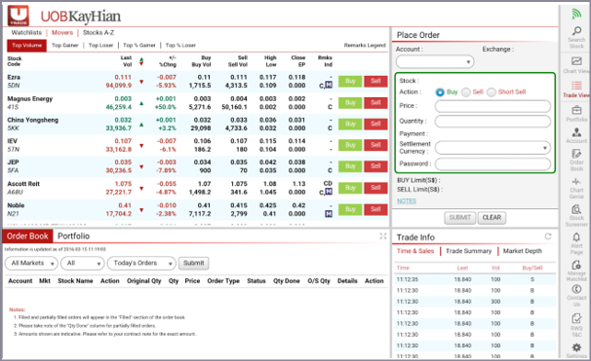Select the Short Sell radio button
The height and width of the screenshot is (361, 591).
point(492,92)
